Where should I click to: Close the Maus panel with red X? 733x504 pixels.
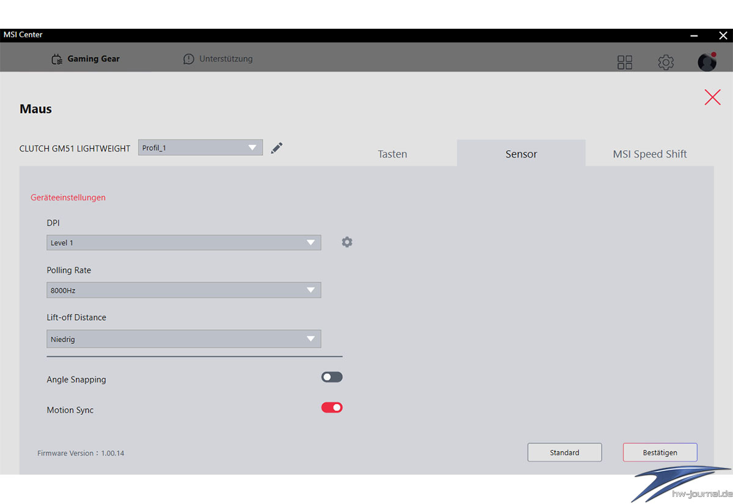click(x=712, y=97)
